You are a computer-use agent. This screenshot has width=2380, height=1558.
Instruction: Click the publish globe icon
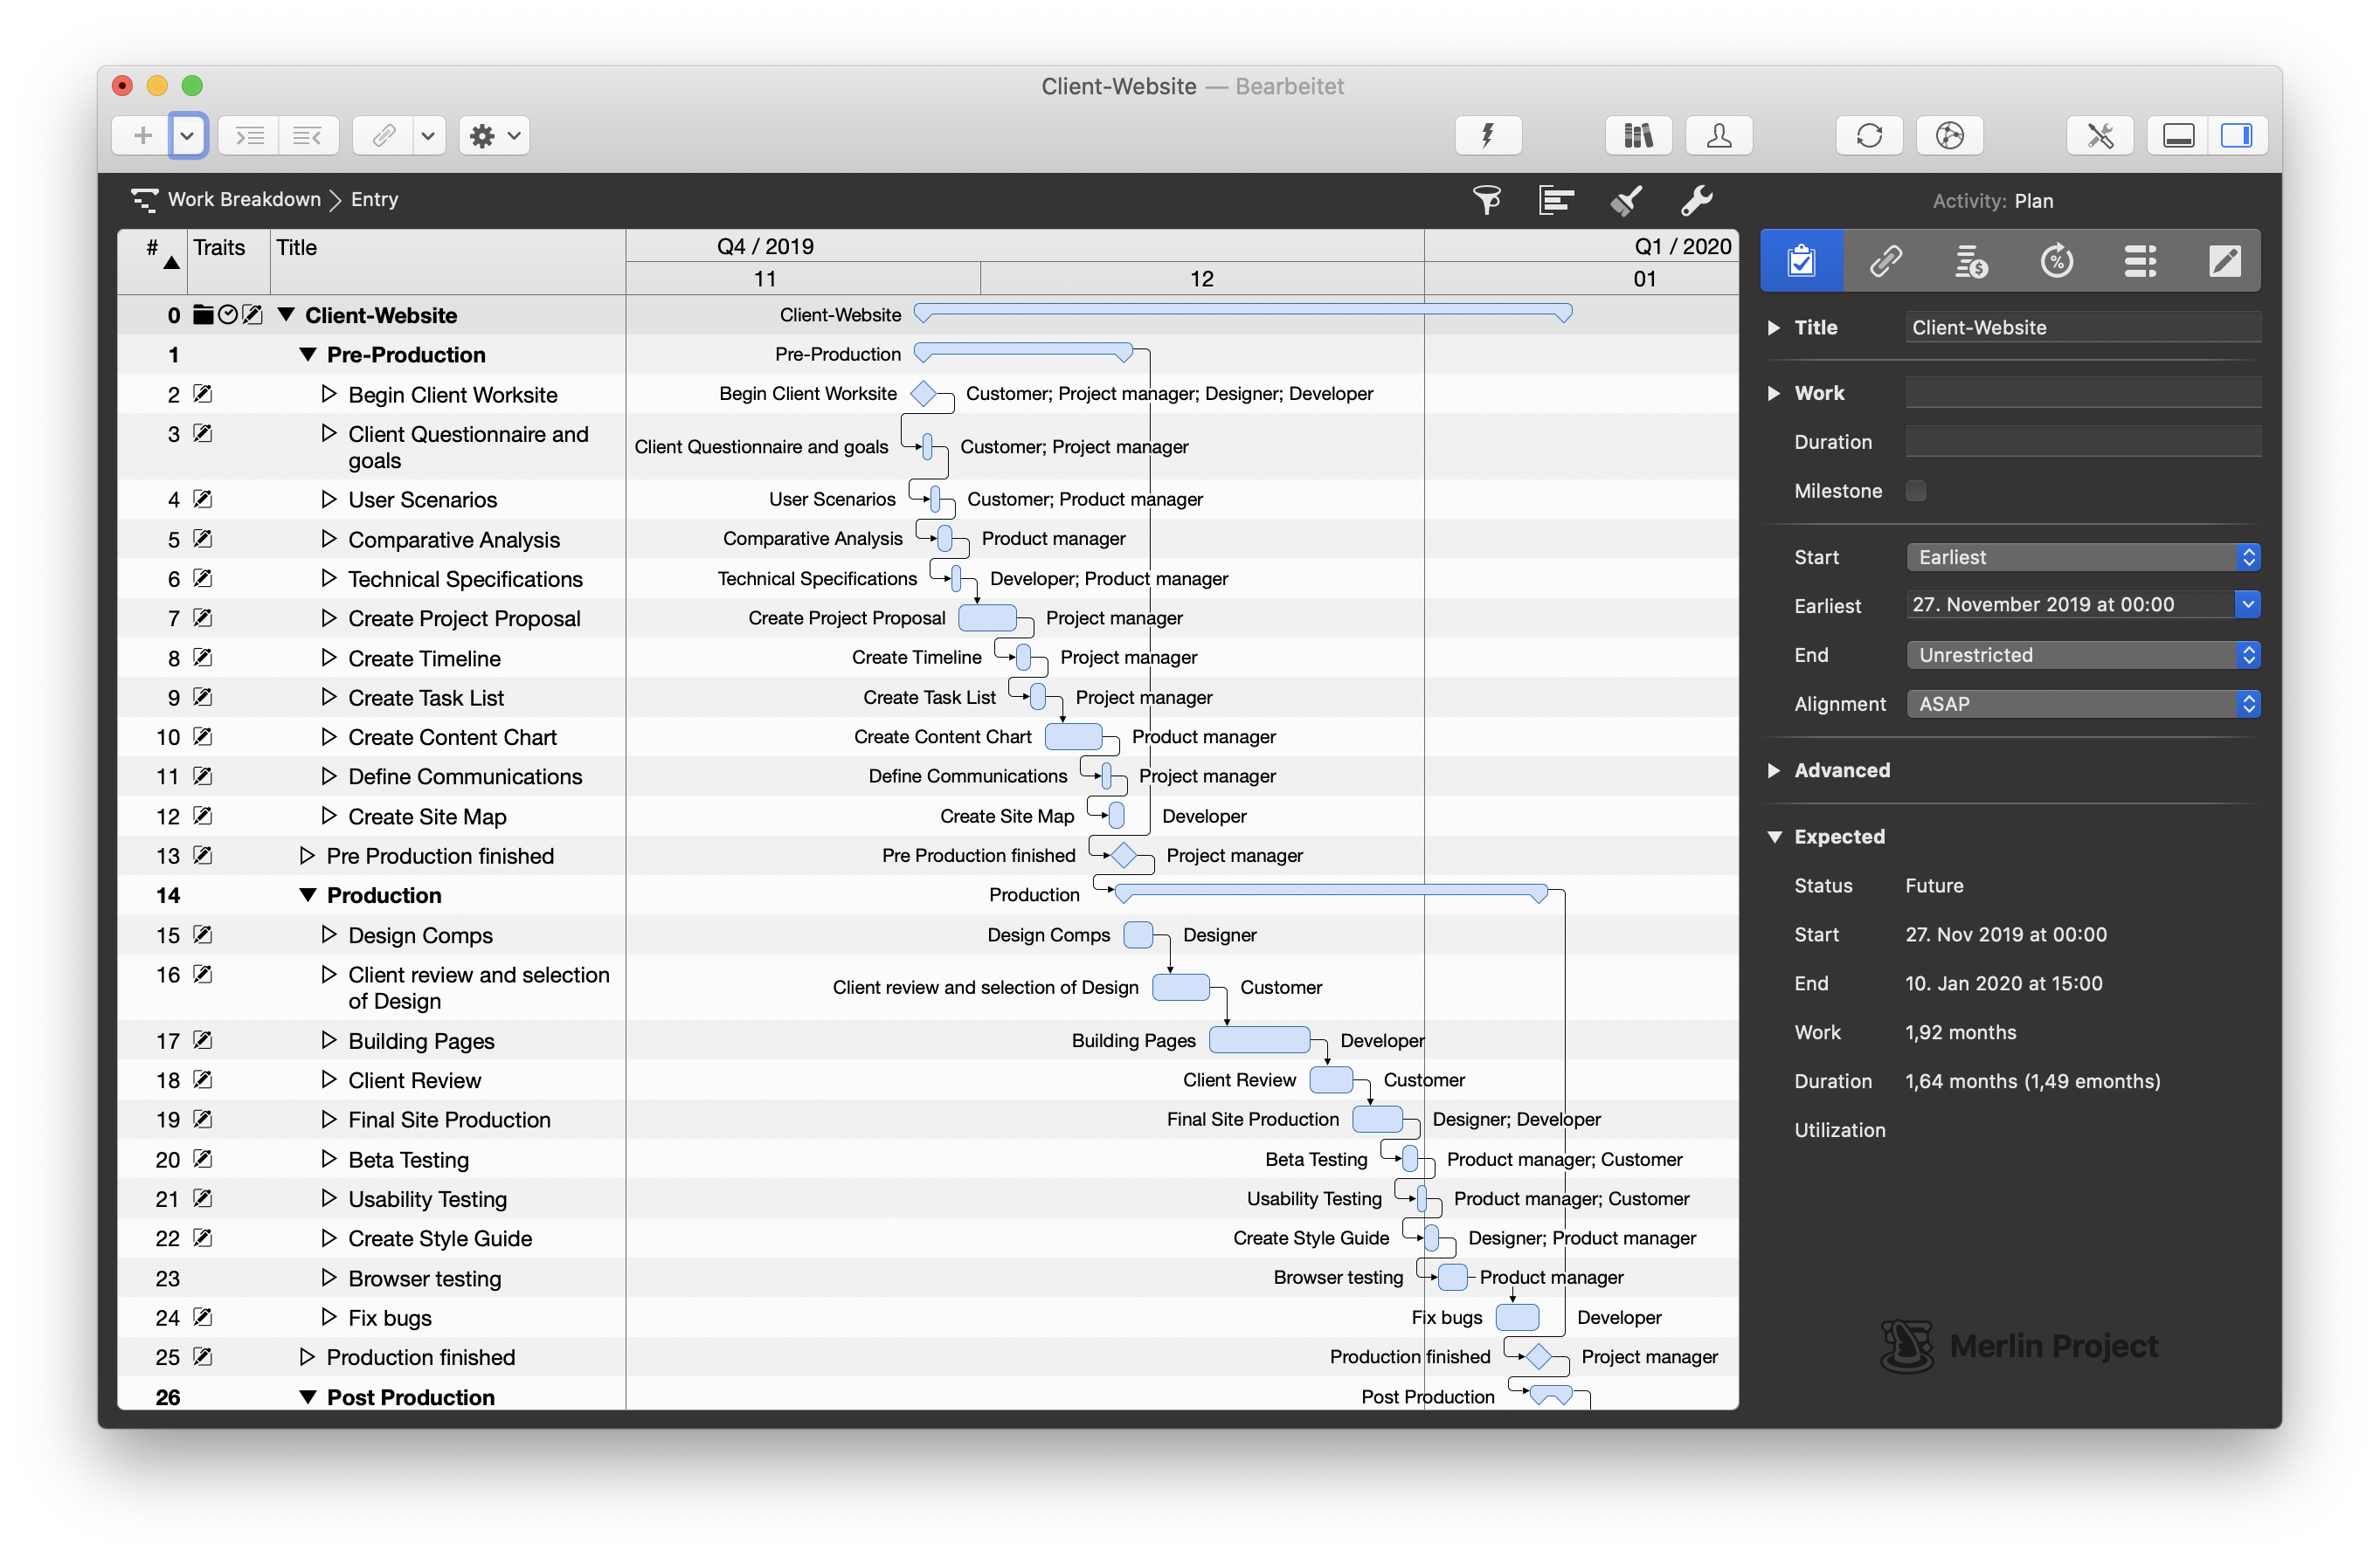tap(1950, 134)
